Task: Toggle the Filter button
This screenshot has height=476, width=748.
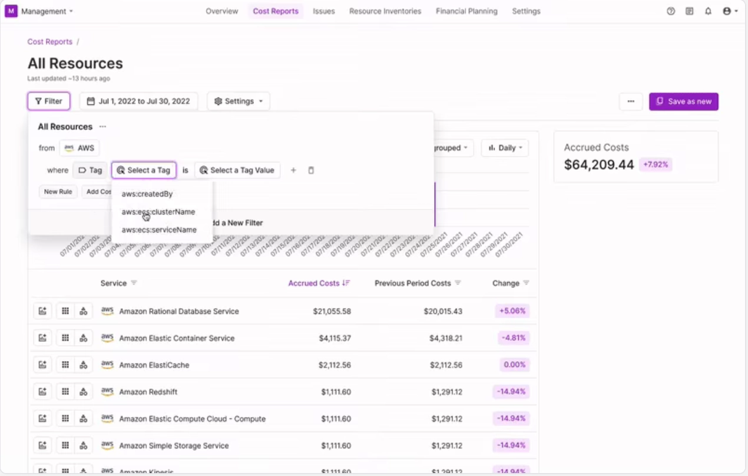Action: pyautogui.click(x=49, y=101)
